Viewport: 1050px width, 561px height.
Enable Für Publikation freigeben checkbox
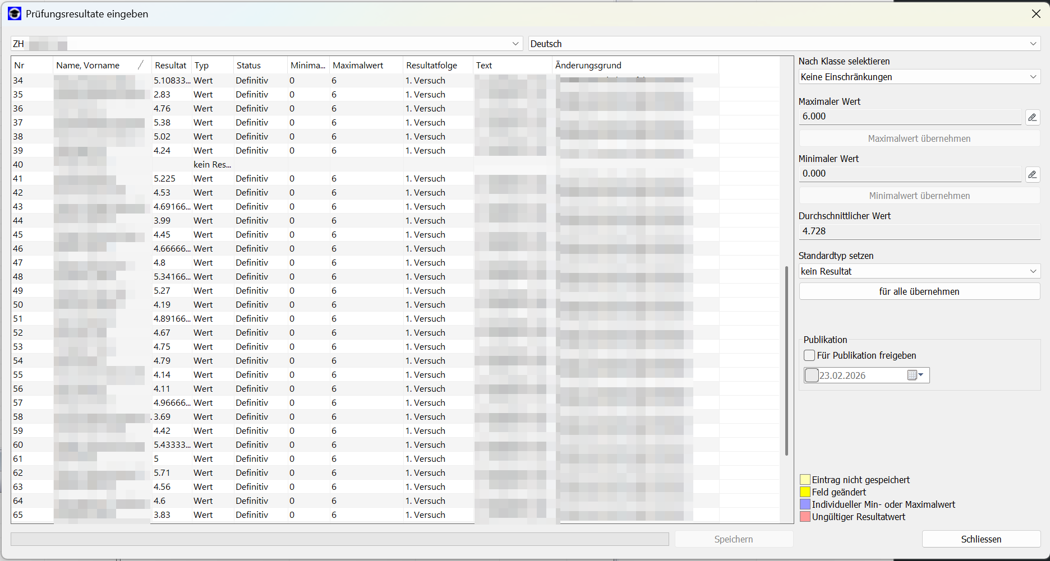(809, 355)
